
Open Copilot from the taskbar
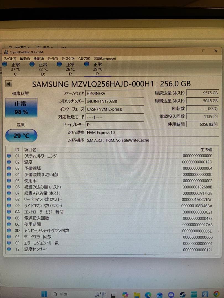click(125, 294)
